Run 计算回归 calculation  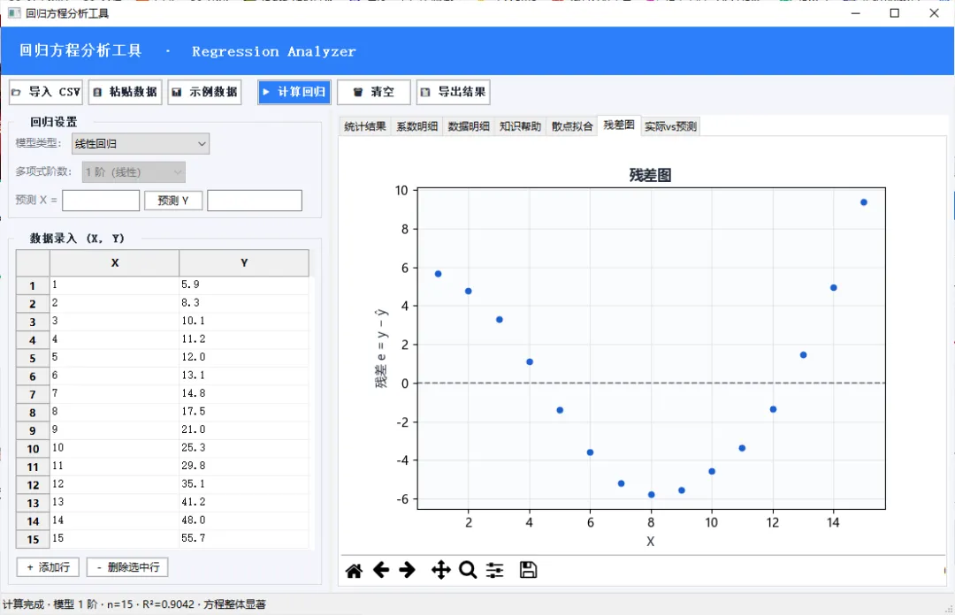(294, 92)
